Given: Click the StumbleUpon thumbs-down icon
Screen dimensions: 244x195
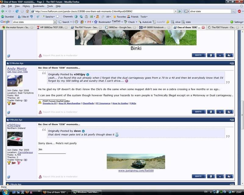Looking at the screenshot, I should pyautogui.click(x=31, y=17).
